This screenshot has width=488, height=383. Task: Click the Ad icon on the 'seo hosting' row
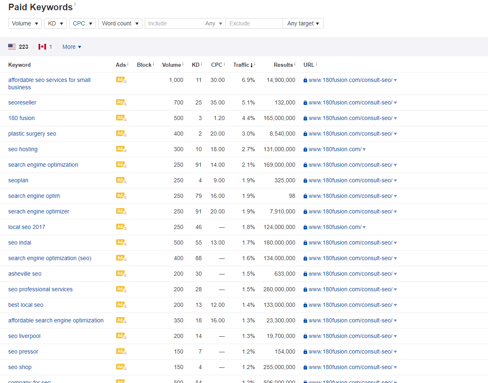click(x=121, y=149)
